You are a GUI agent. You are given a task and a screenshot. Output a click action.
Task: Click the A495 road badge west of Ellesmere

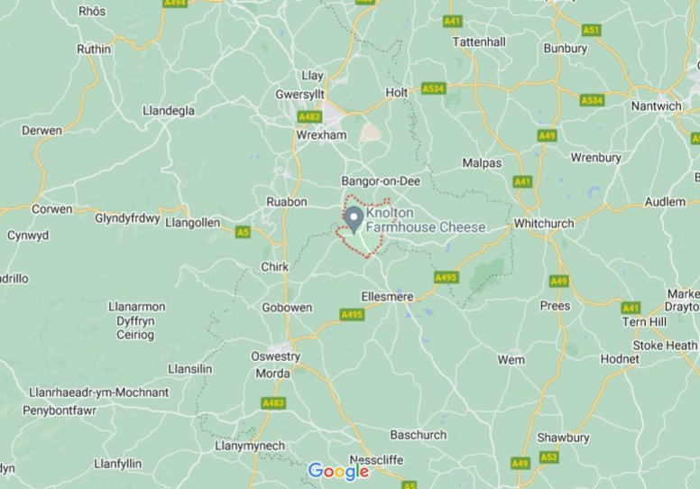point(352,314)
